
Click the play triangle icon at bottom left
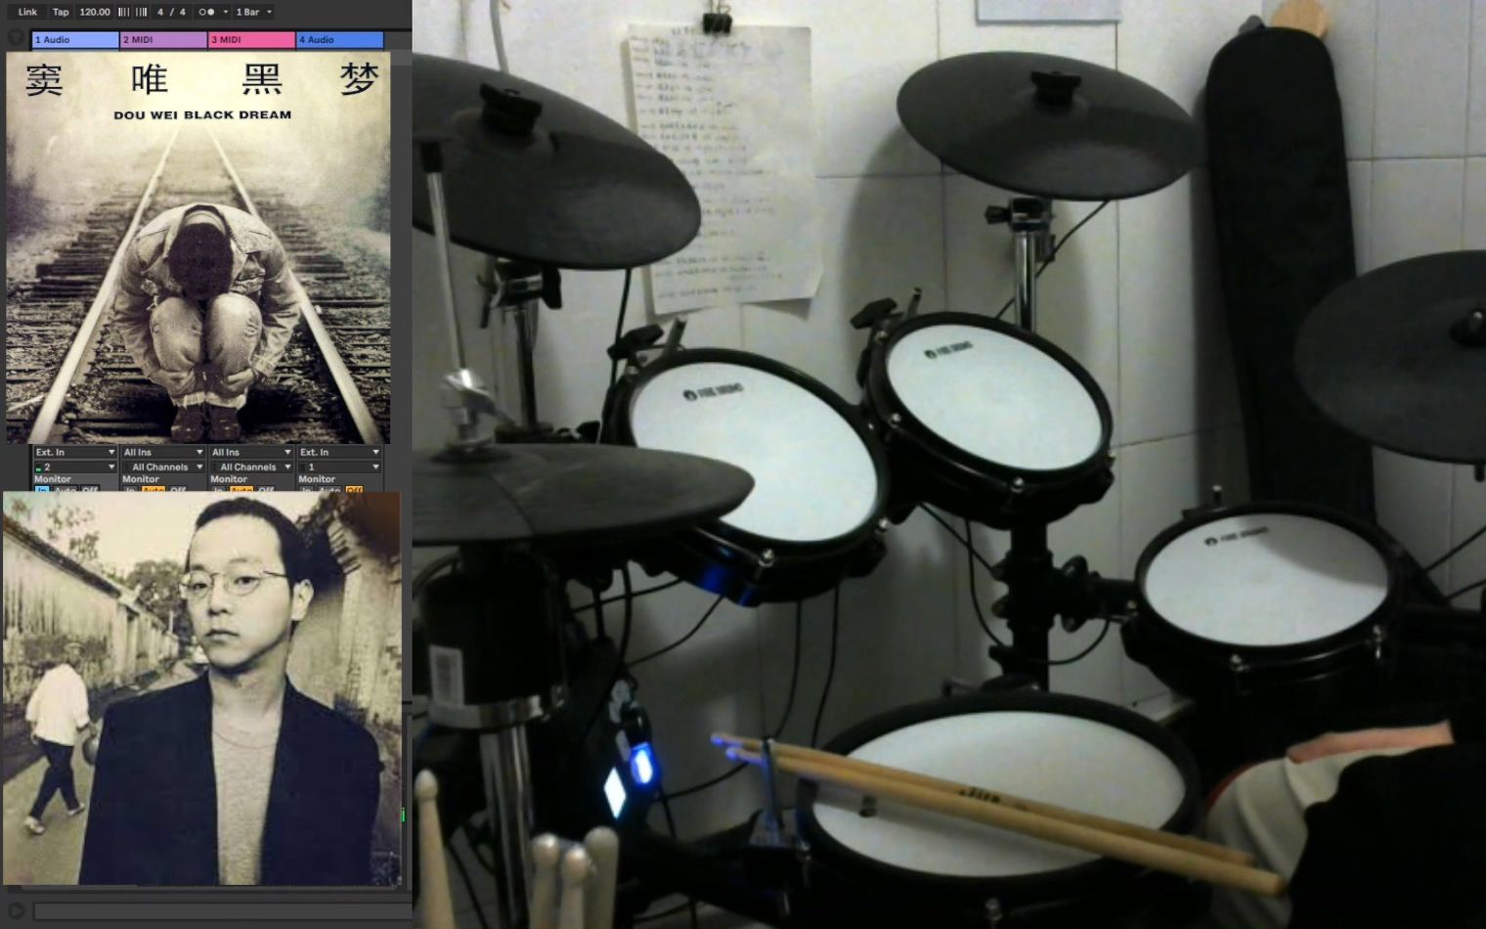[16, 910]
